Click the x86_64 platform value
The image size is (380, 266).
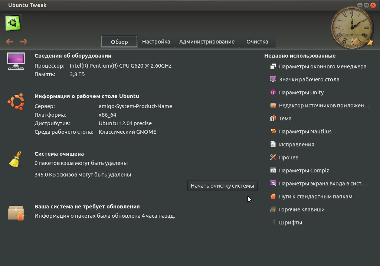107,115
